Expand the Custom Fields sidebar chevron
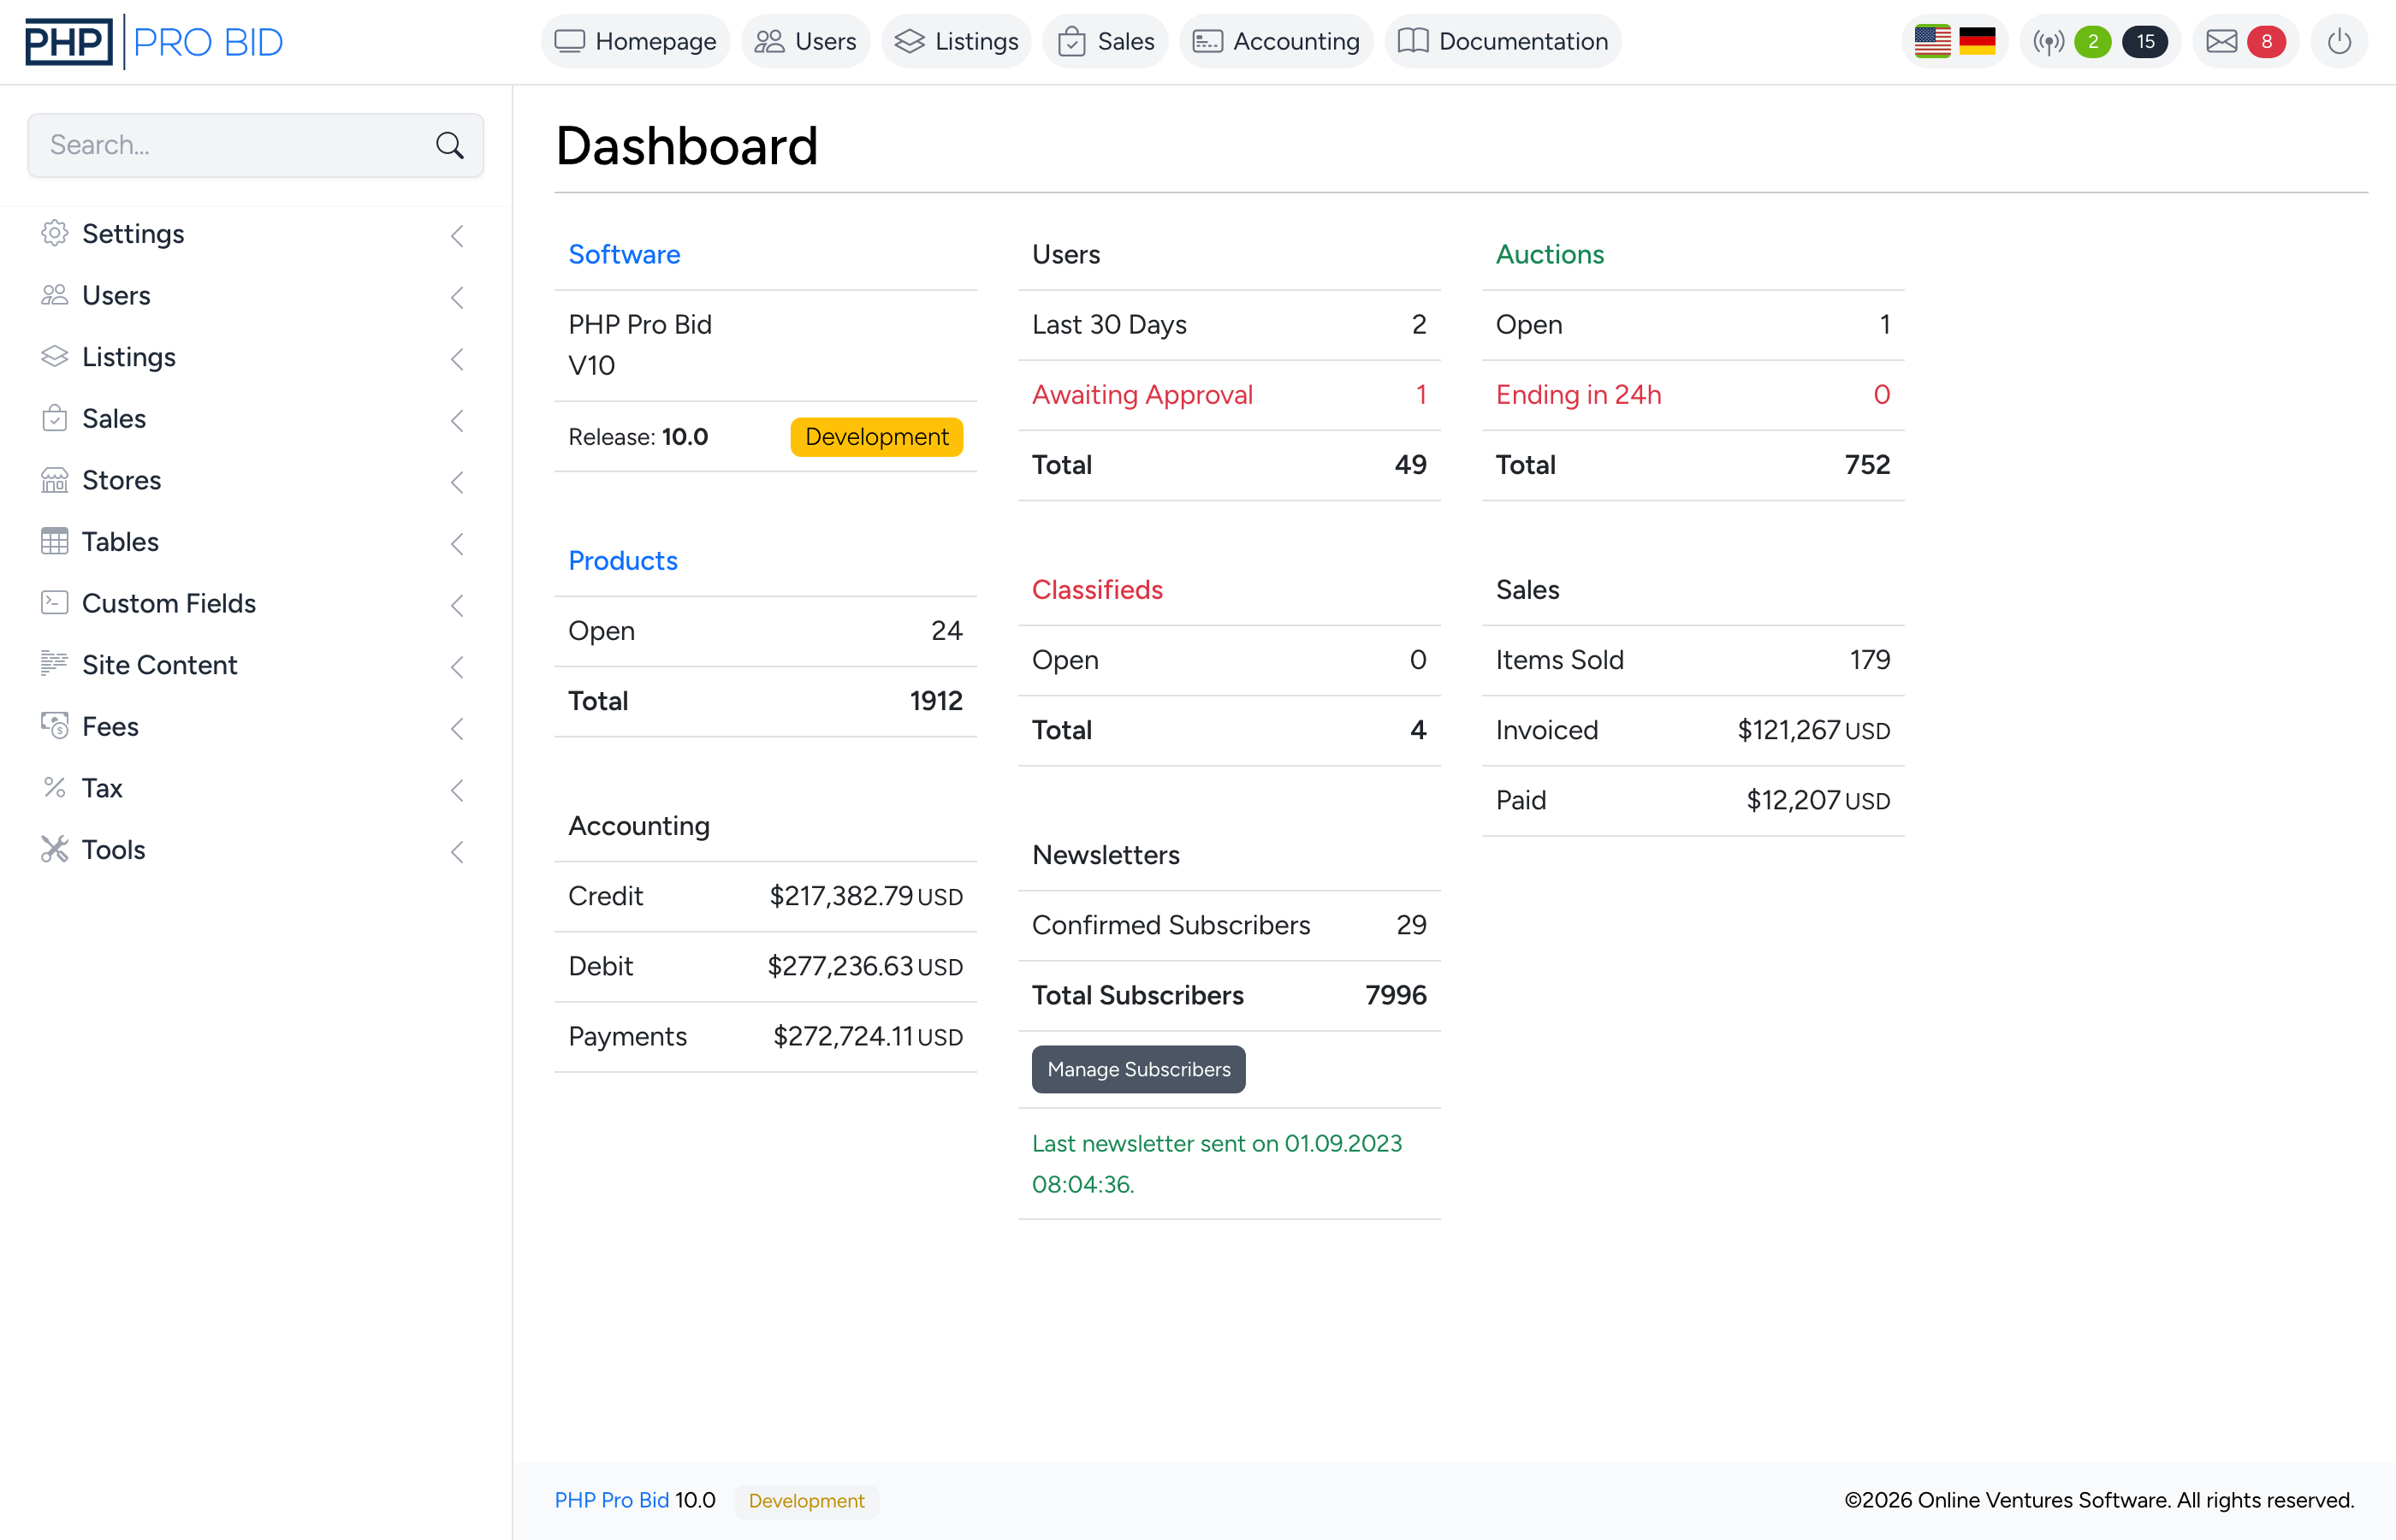Viewport: 2396px width, 1540px height. coord(457,605)
